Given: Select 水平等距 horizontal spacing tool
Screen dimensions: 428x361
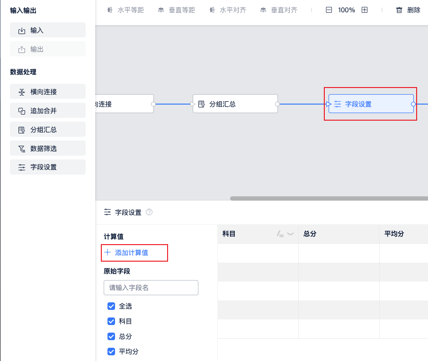Looking at the screenshot, I should (125, 10).
